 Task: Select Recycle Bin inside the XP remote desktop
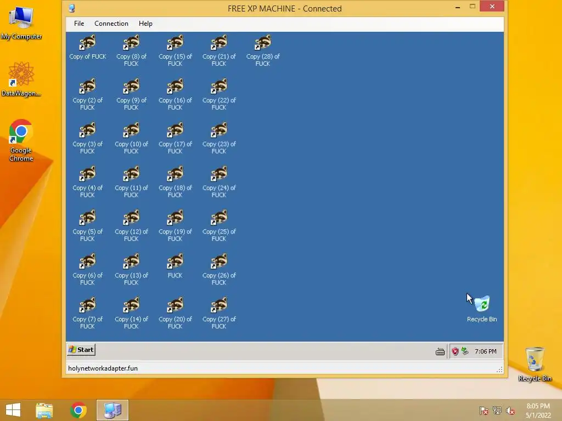click(482, 309)
